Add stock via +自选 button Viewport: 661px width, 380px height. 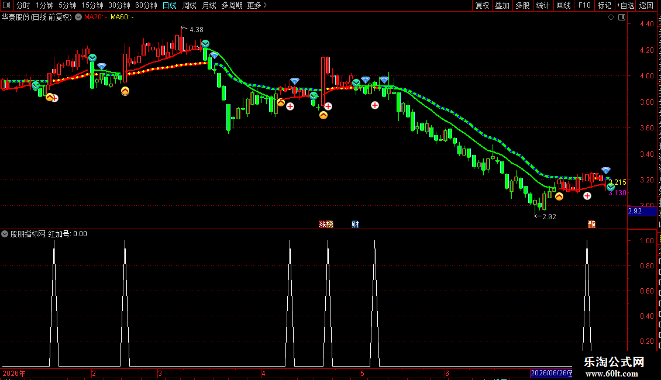(625, 5)
